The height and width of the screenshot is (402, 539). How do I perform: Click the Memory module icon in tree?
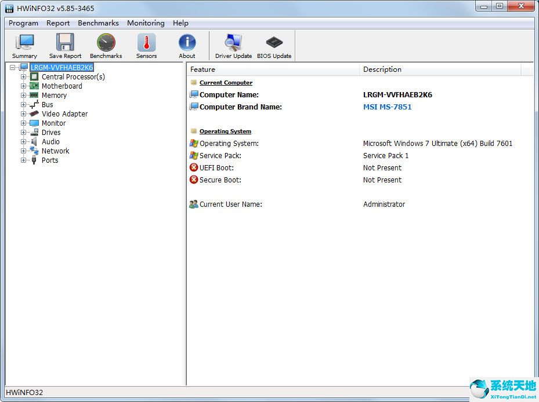coord(34,95)
